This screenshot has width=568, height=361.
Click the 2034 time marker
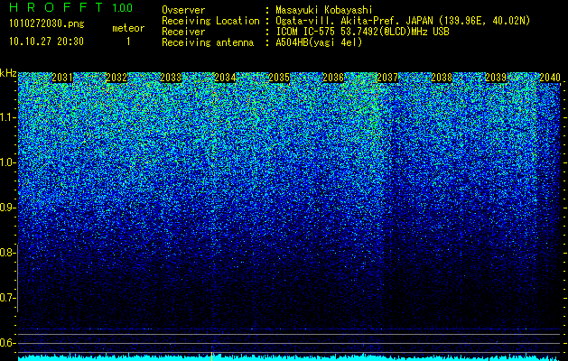(x=225, y=78)
